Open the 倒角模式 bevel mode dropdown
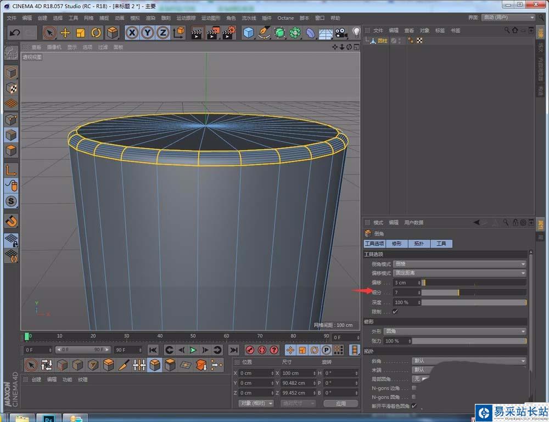 point(460,264)
